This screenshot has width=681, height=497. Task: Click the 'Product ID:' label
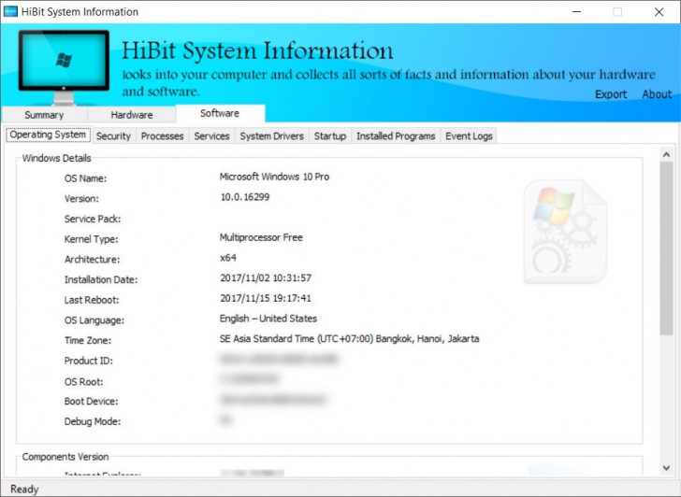point(89,361)
